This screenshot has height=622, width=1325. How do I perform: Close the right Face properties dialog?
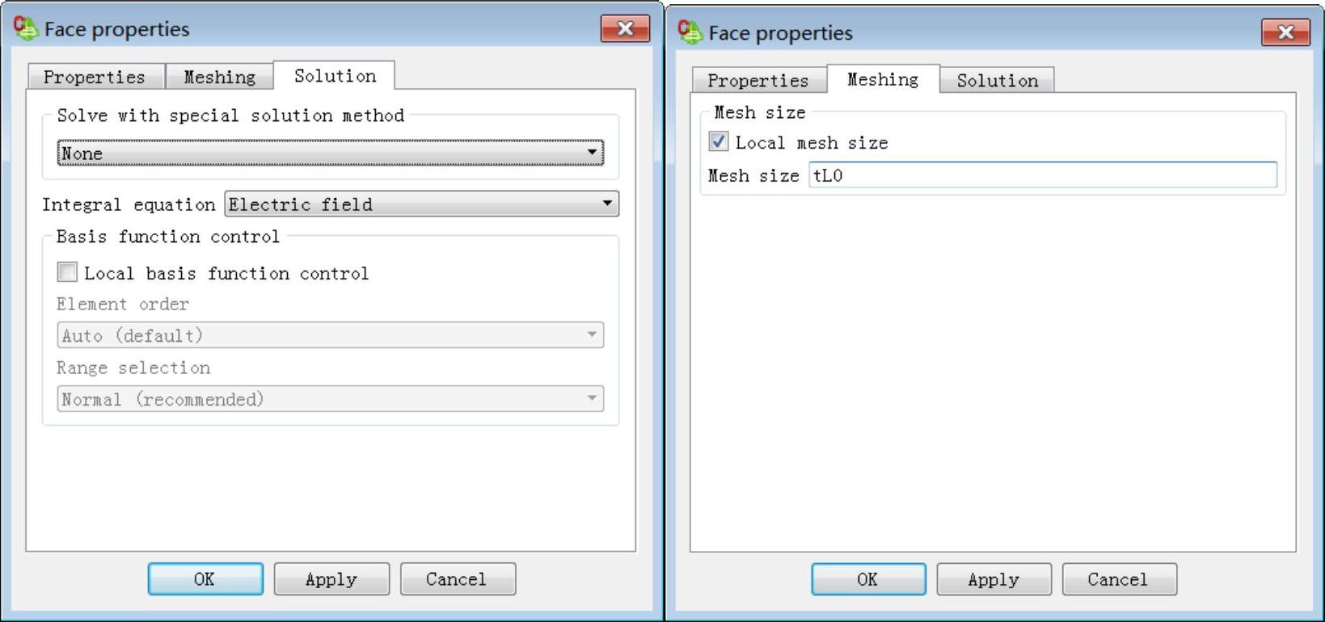(1285, 32)
